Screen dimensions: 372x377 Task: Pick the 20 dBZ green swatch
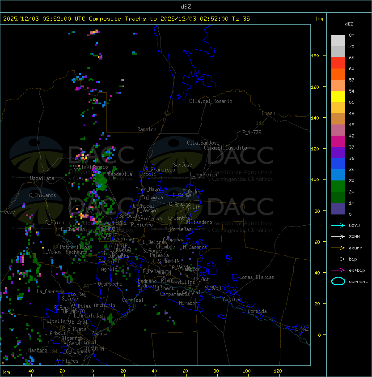[x=338, y=197]
